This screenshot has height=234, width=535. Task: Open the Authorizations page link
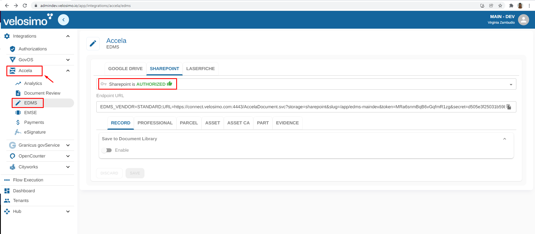pyautogui.click(x=33, y=49)
